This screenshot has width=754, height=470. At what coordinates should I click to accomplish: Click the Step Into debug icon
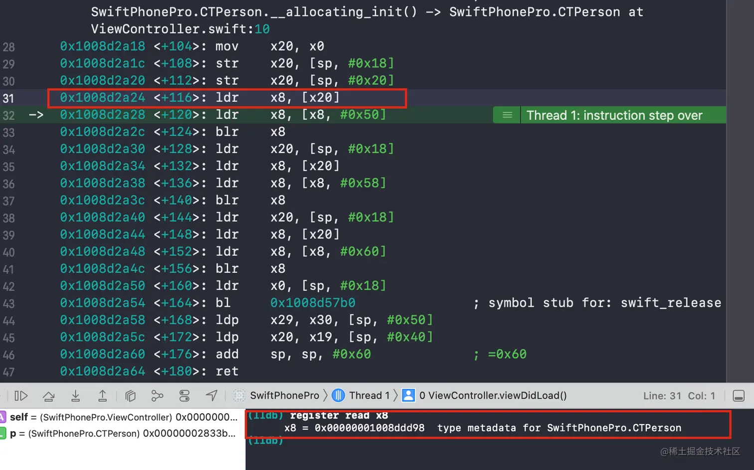[75, 396]
